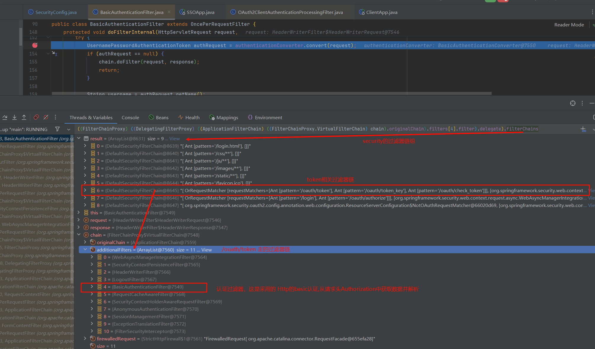Click editor vertical scrollbar on left gutter
Image resolution: width=595 pixels, height=349 pixels.
point(21,36)
